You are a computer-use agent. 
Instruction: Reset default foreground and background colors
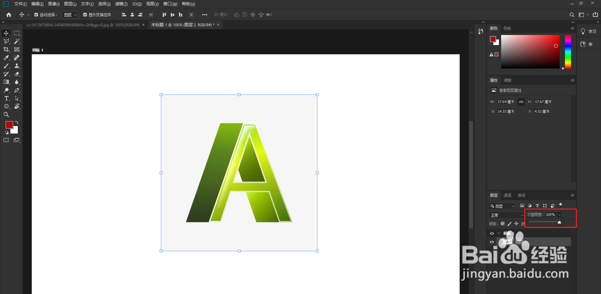[x=7, y=133]
